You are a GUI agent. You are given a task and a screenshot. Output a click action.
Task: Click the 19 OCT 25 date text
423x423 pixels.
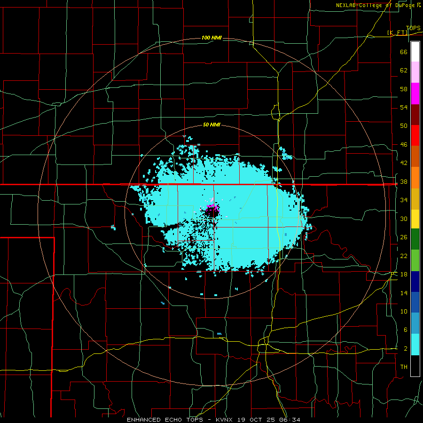click(258, 420)
